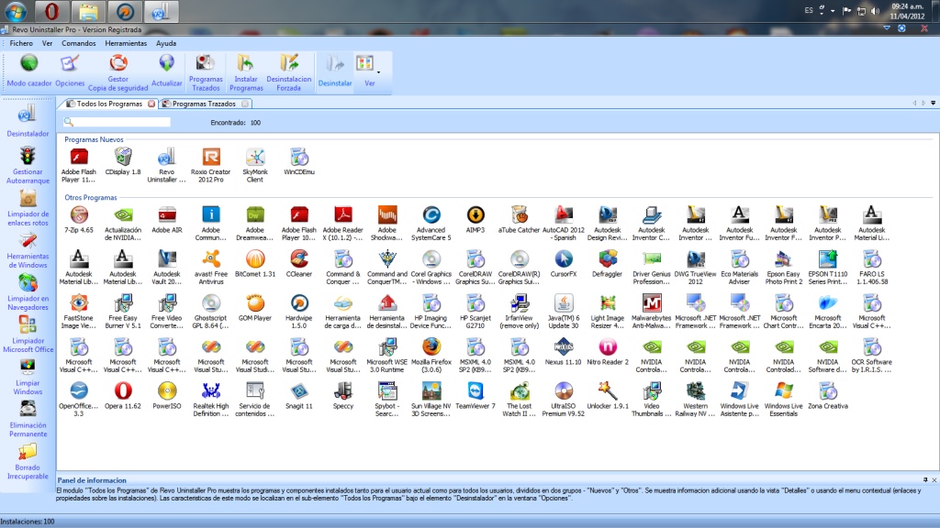Select Adobe Reader X program icon
This screenshot has height=528, width=940.
[x=343, y=223]
